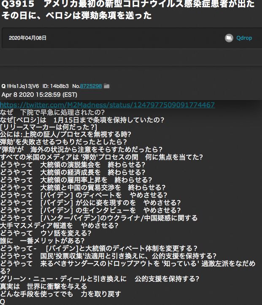
Task: Click the line about 海外の状況から注意をそらす
Action: [x=81, y=150]
